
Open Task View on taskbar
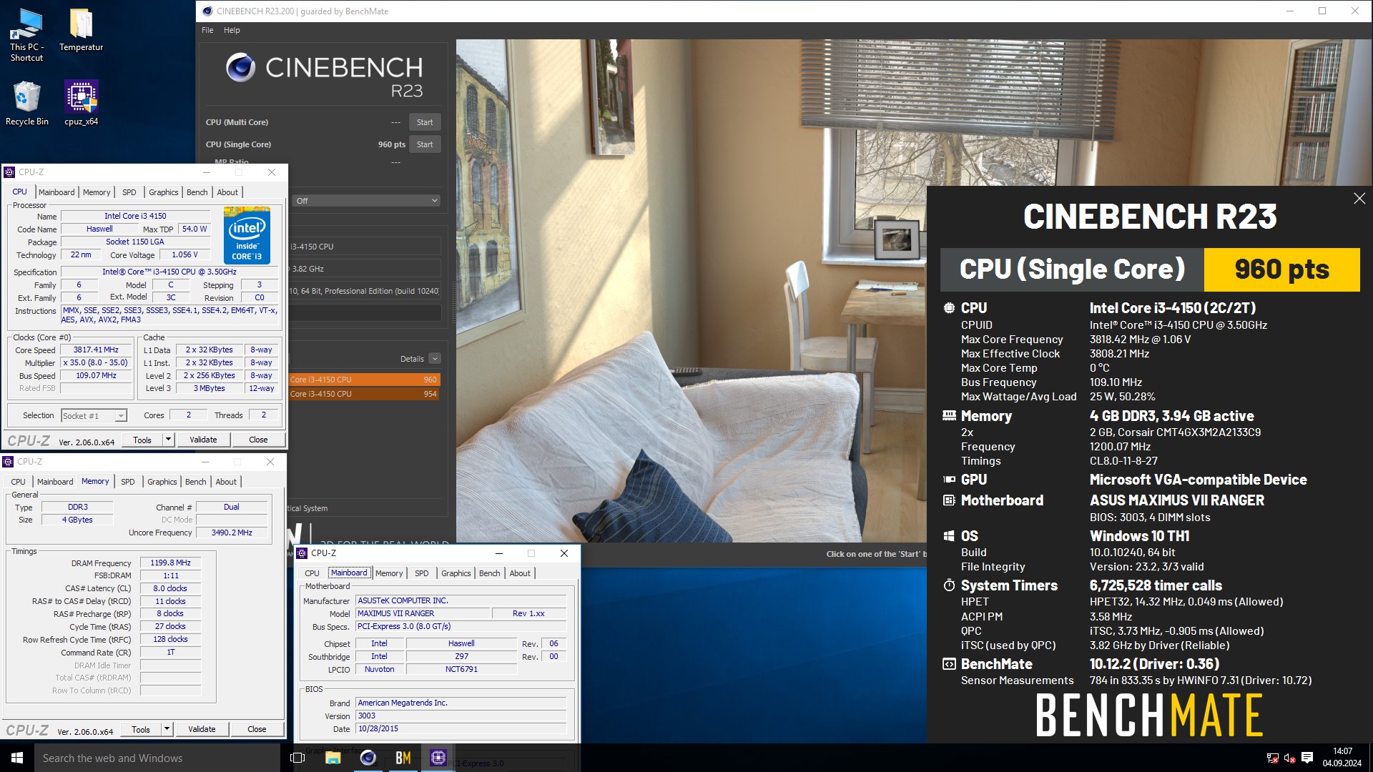(x=297, y=758)
